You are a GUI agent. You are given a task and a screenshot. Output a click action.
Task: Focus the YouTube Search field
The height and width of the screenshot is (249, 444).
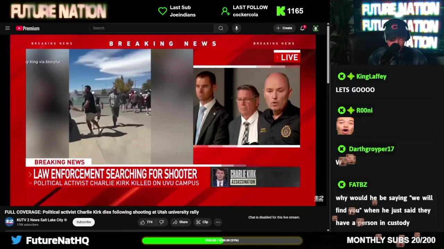152,28
